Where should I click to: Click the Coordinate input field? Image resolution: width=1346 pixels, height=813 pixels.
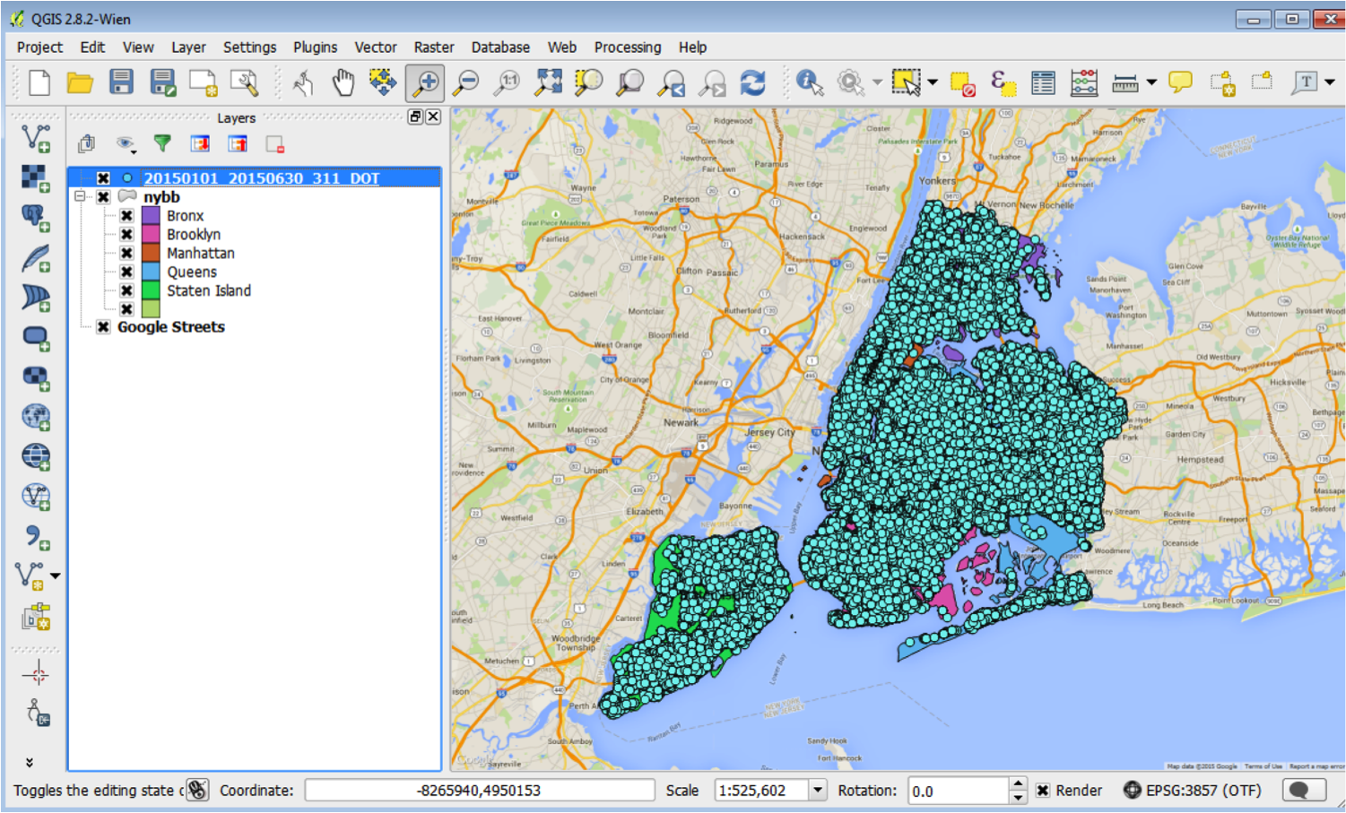pos(479,791)
